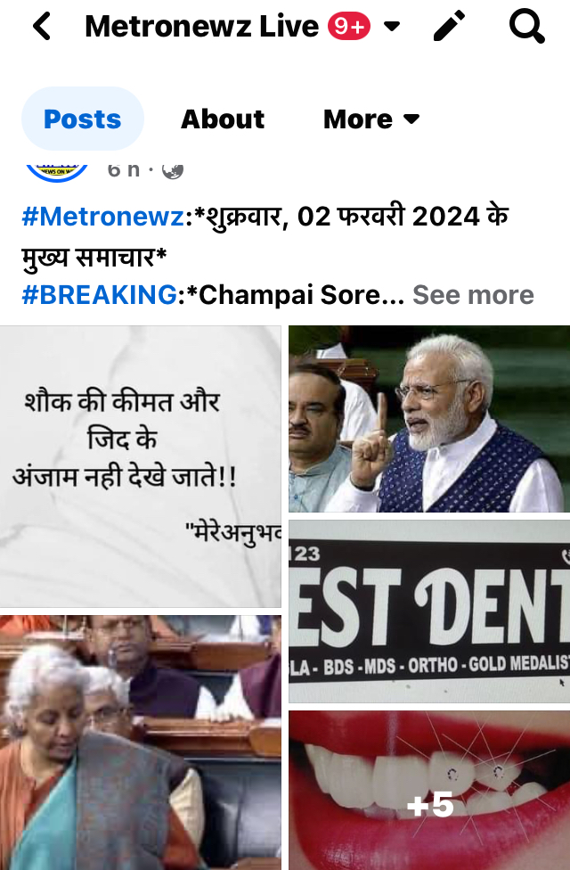Open the +5 more photos thumbnail

pos(429,790)
